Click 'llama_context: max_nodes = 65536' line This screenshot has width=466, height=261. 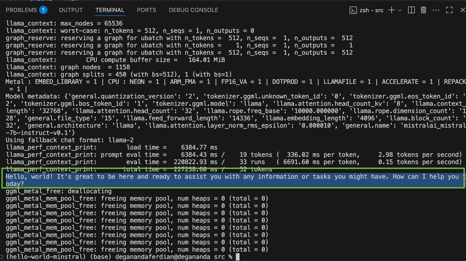(64, 23)
